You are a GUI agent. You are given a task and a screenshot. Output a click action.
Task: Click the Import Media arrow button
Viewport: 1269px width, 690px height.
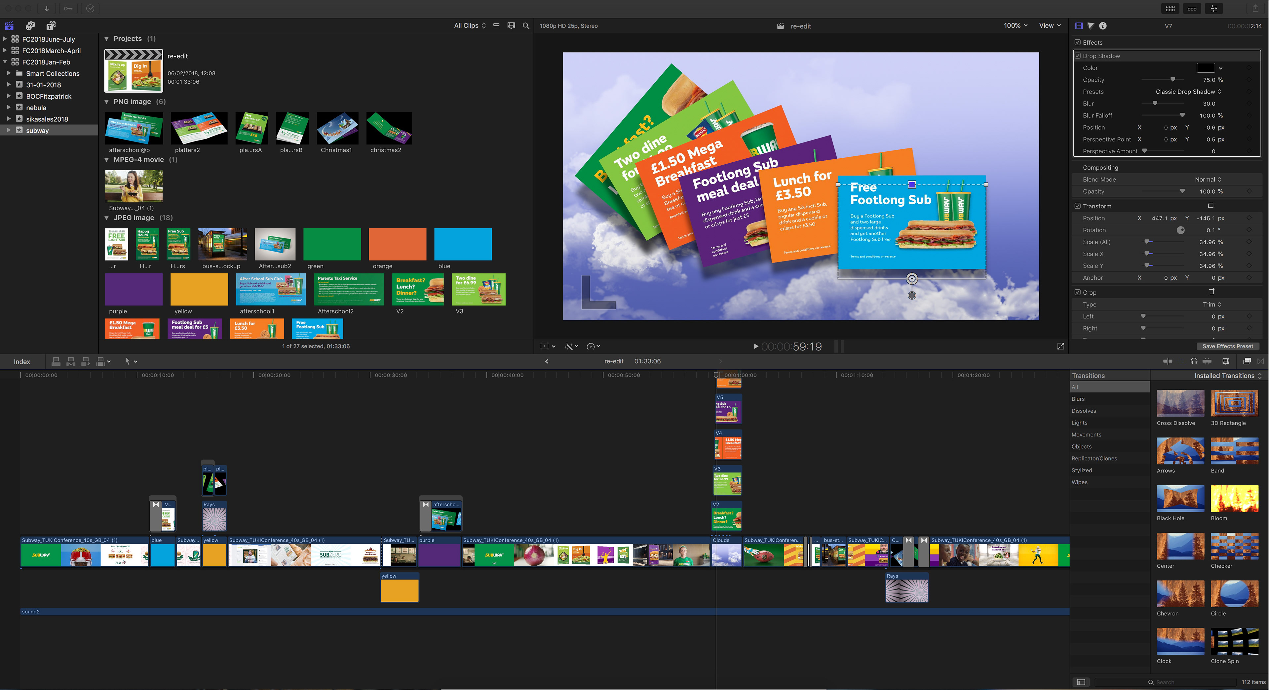pos(46,8)
